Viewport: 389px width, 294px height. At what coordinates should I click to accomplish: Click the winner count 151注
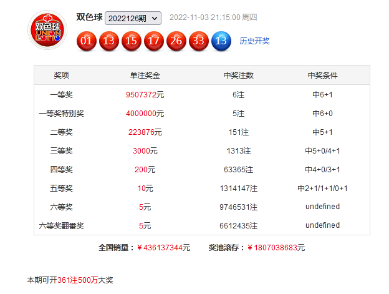pos(238,132)
